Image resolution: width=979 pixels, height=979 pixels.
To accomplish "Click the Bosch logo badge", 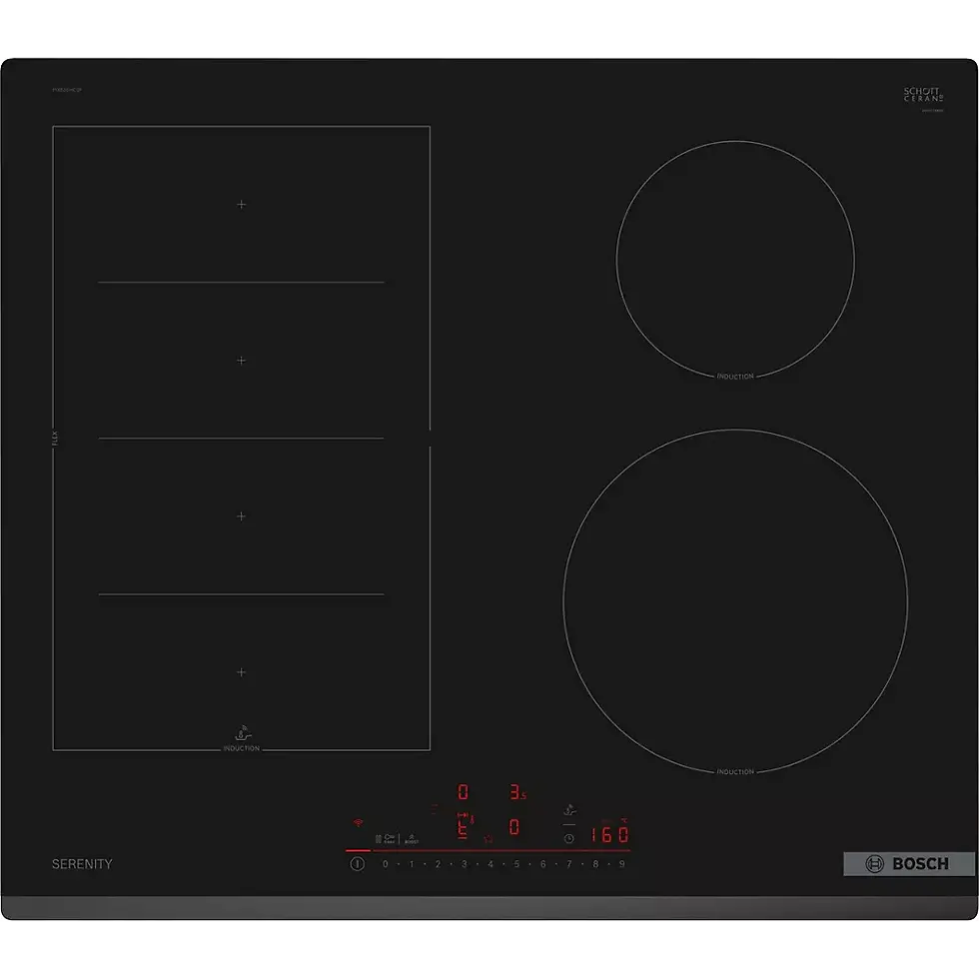I will coord(908,863).
